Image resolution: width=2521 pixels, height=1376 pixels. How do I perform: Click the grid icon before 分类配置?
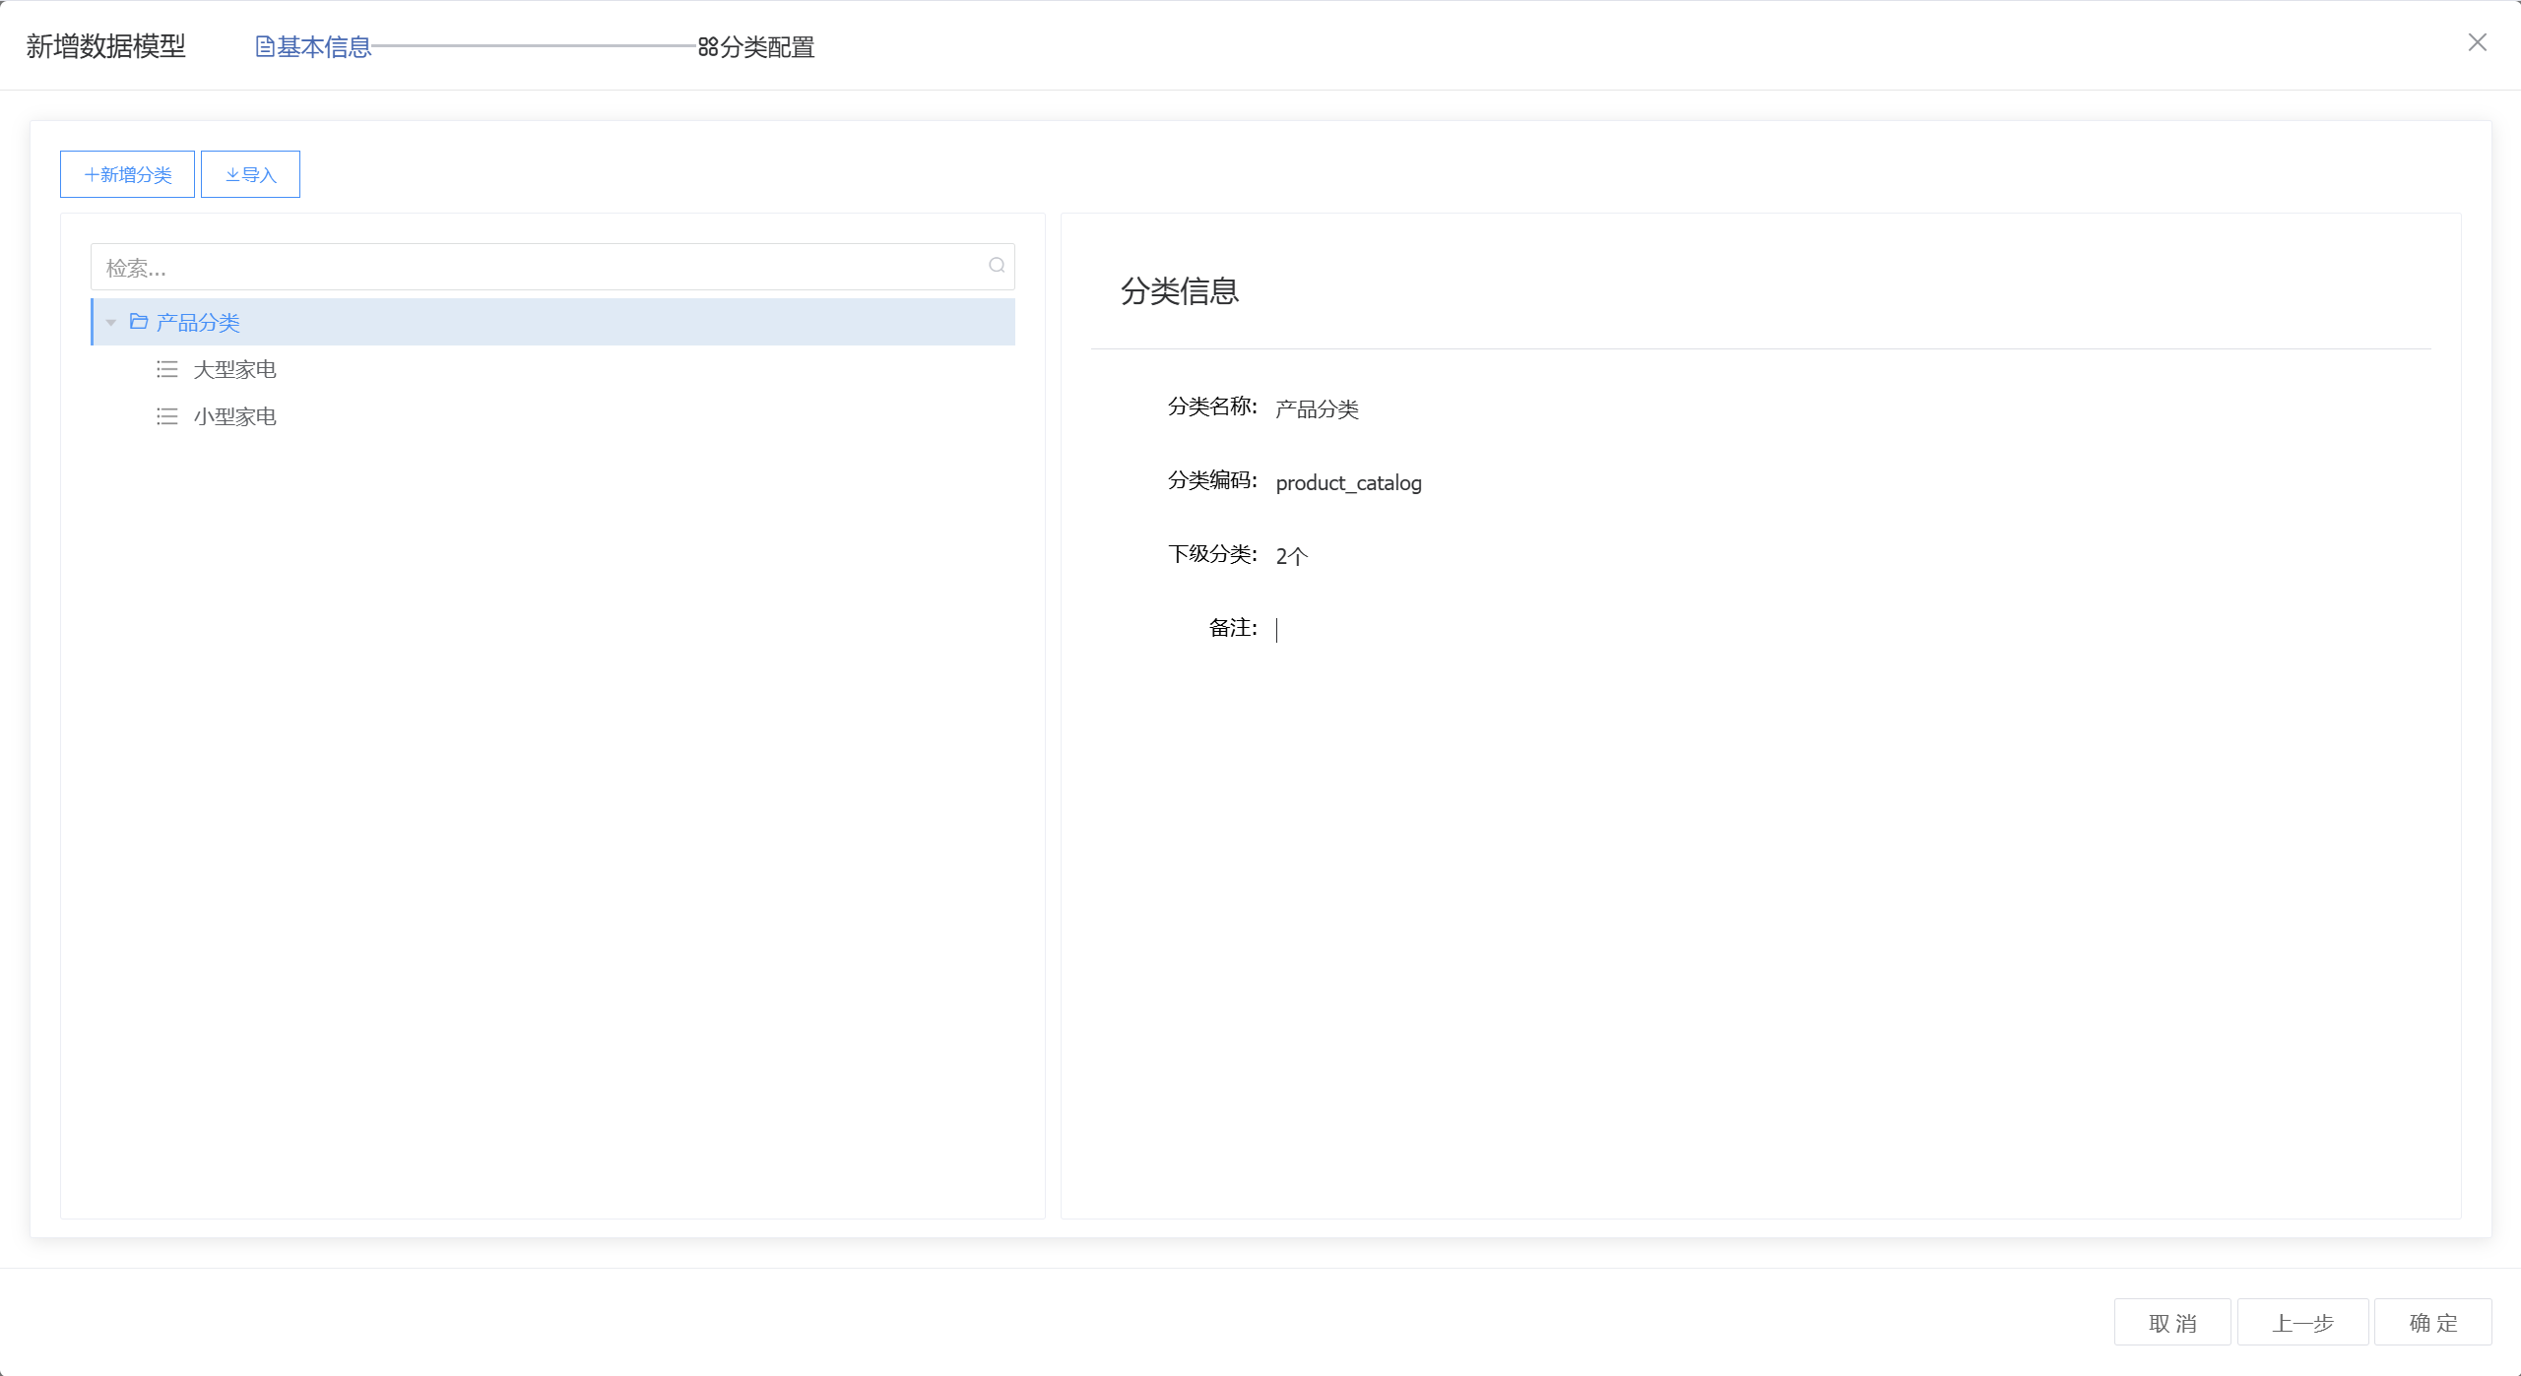pos(707,46)
